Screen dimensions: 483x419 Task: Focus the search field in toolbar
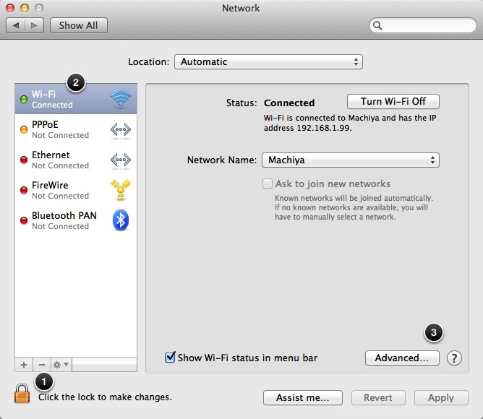[422, 25]
